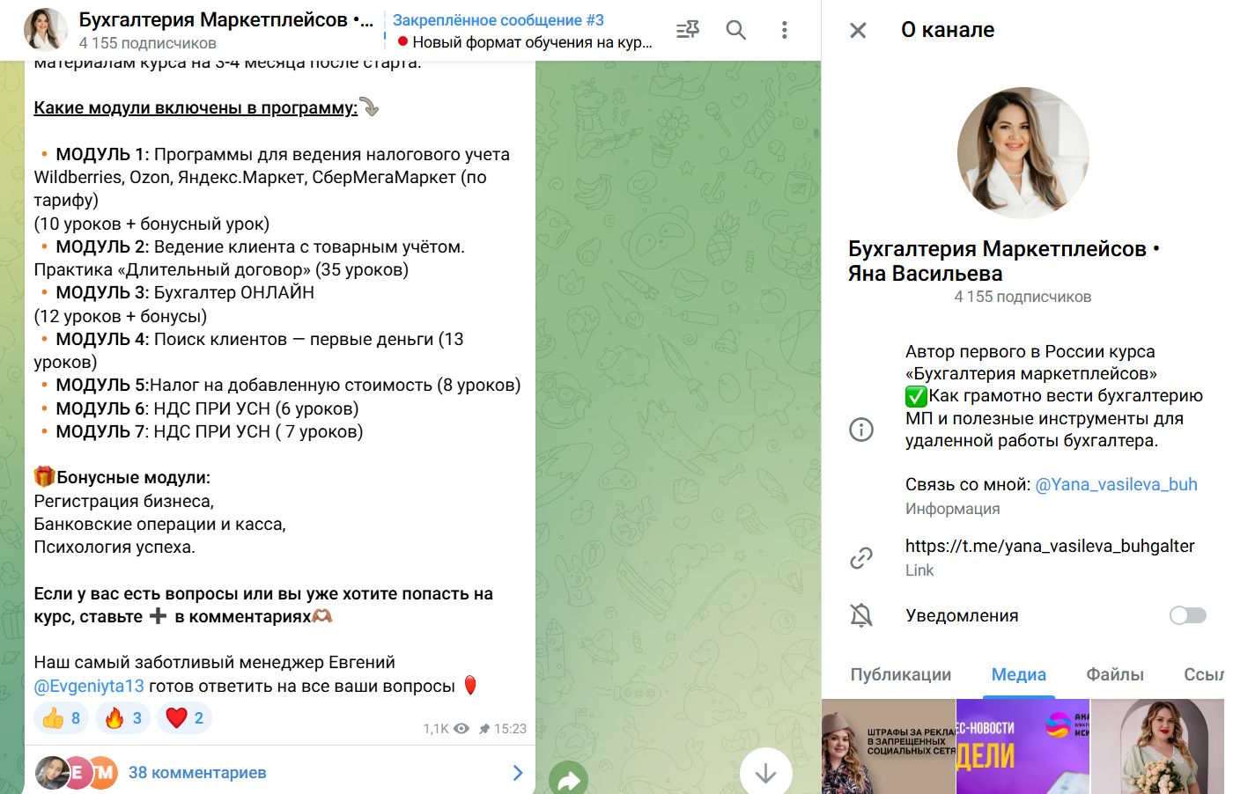Screen dimensions: 1233x794
Task: Open the pinned messages list icon
Action: pyautogui.click(x=687, y=30)
